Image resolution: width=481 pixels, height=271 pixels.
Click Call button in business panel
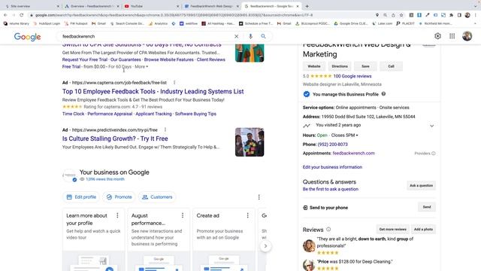[391, 66]
